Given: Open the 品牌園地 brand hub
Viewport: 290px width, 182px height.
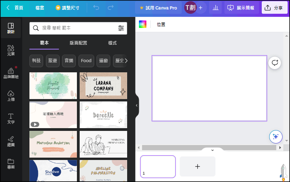Looking at the screenshot, I should [11, 73].
